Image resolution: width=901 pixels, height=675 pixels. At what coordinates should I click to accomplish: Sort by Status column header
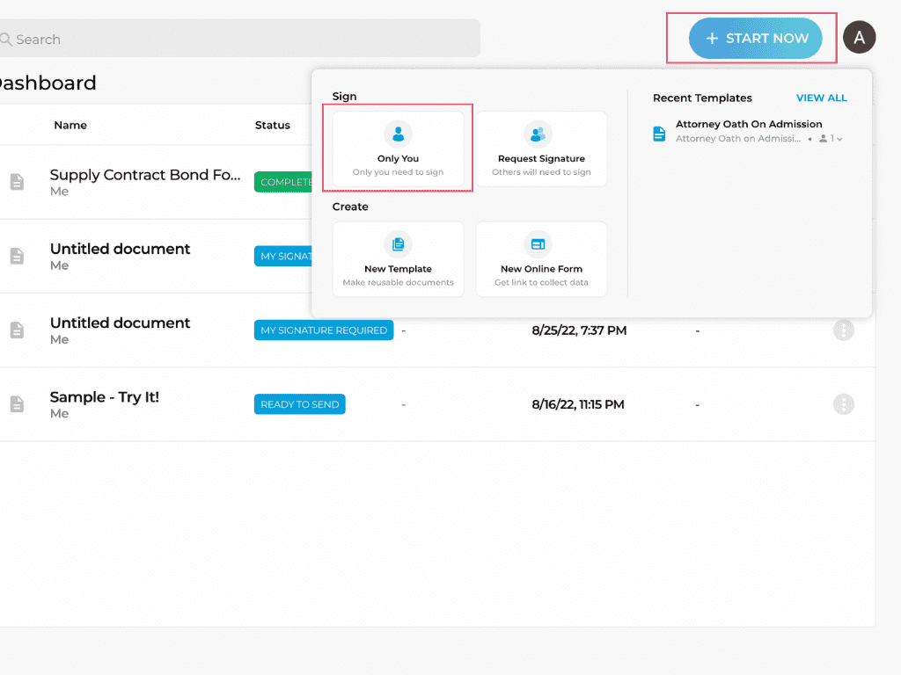[273, 125]
